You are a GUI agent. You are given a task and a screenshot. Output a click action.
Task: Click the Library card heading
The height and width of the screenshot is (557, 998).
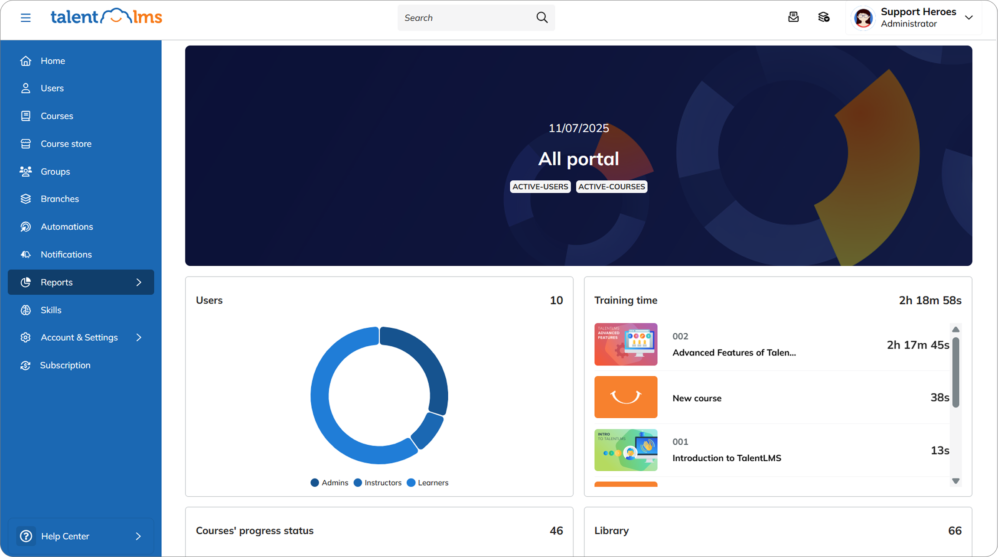611,531
